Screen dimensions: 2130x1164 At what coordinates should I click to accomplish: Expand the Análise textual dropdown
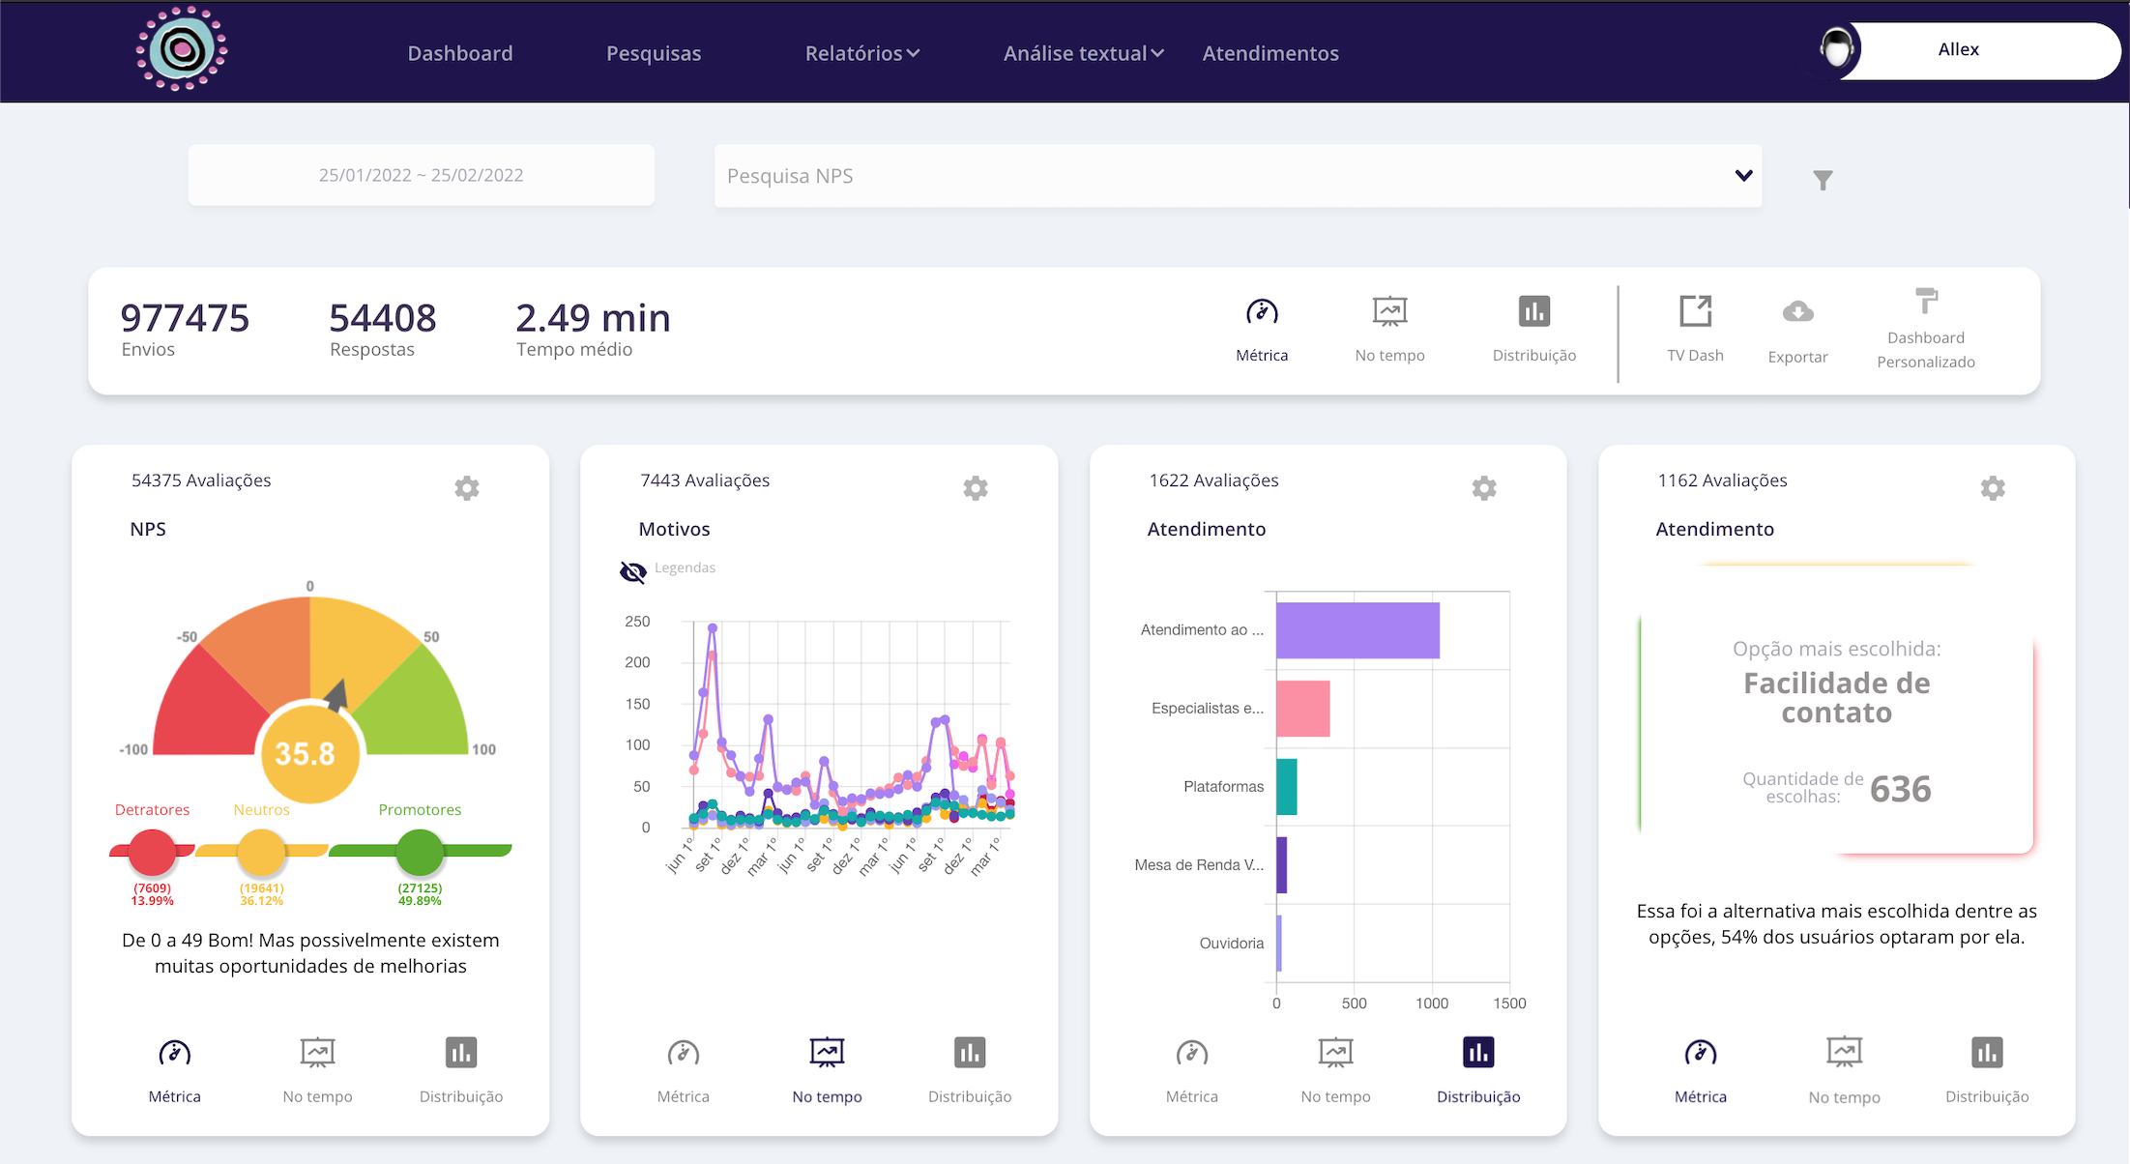[x=1082, y=53]
